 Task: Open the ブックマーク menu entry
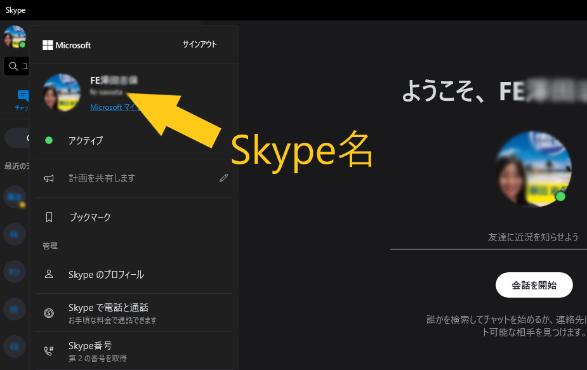click(89, 217)
